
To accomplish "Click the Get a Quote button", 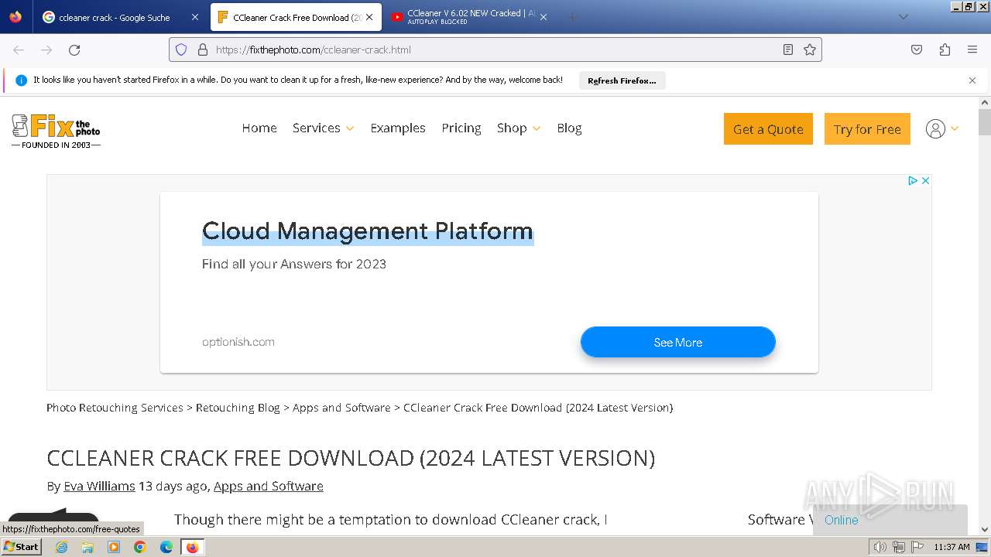I will coord(768,129).
